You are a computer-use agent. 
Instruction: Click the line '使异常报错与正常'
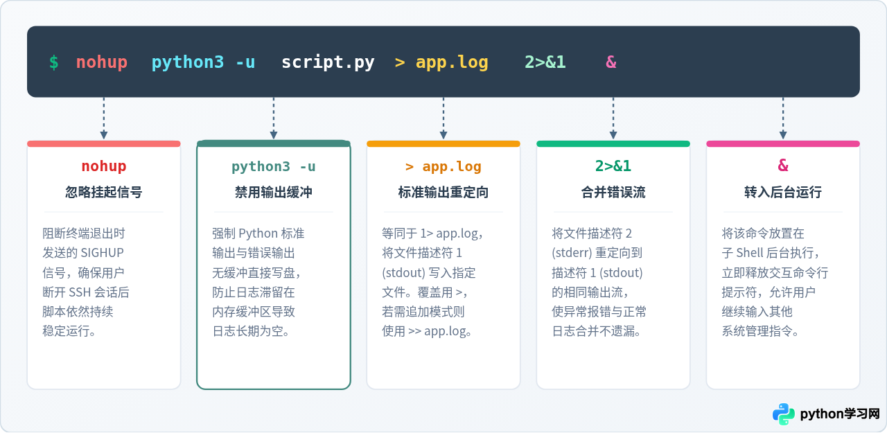[x=599, y=312]
